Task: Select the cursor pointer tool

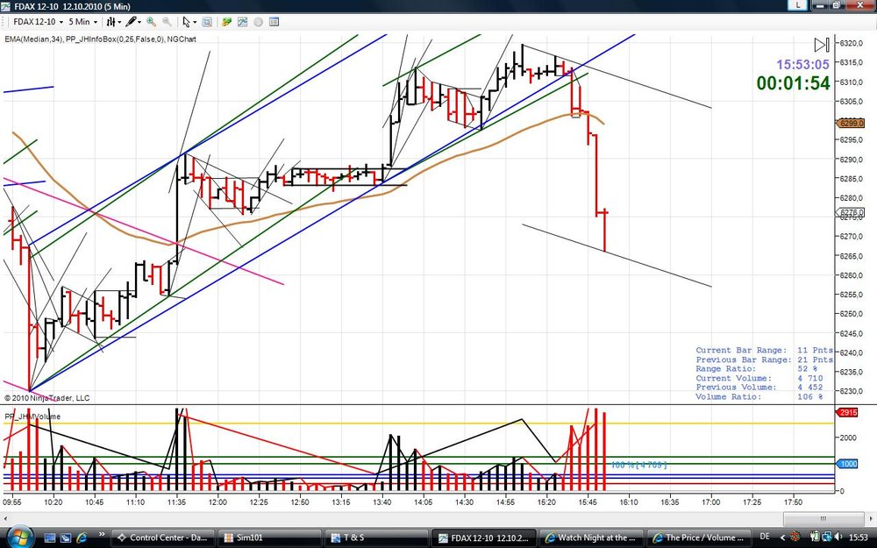Action: tap(189, 22)
